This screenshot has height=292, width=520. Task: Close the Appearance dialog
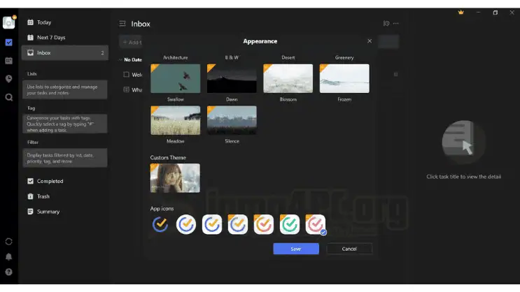[x=370, y=41]
